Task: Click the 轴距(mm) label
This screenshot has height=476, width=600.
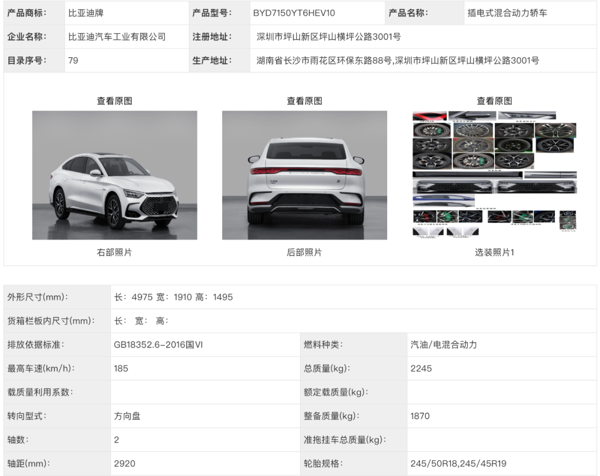Action: tap(28, 463)
